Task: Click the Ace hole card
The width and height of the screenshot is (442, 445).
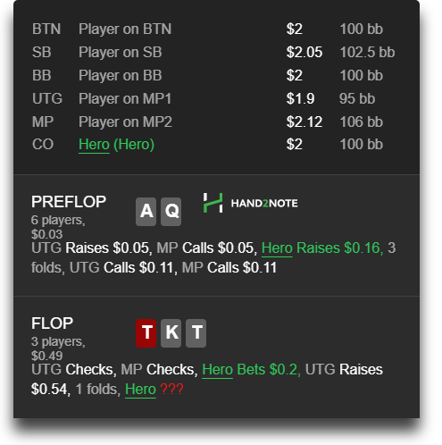Action: click(146, 212)
